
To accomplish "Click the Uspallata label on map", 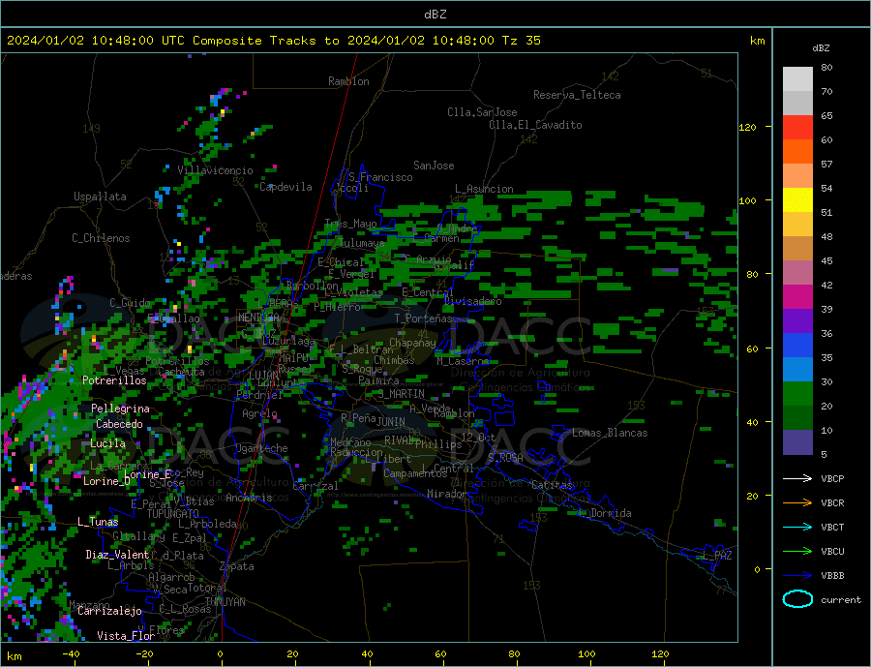I will 100,197.
